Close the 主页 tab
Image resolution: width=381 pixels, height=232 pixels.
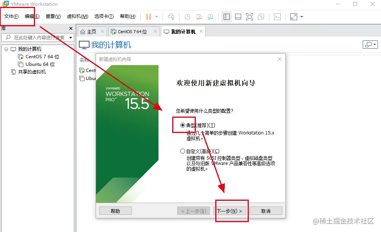(102, 31)
